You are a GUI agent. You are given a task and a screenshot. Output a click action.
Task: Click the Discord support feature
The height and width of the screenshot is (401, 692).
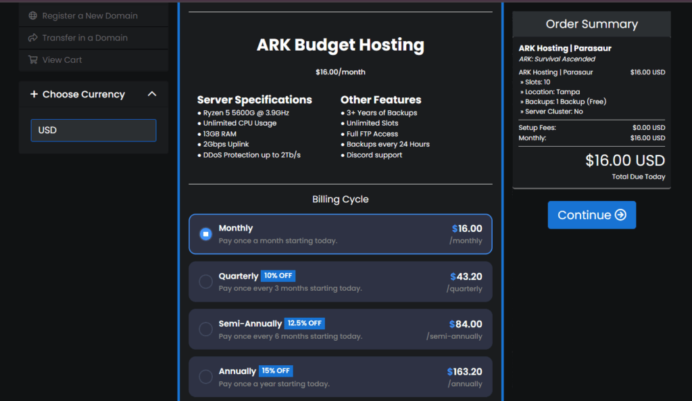(374, 155)
